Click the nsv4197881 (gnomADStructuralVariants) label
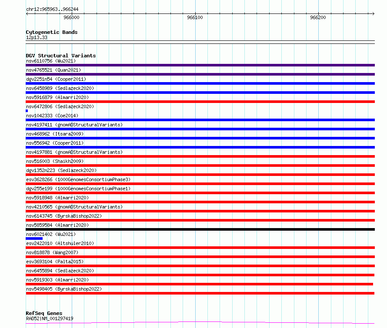Viewport: 387px width, 328px height. coord(74,152)
